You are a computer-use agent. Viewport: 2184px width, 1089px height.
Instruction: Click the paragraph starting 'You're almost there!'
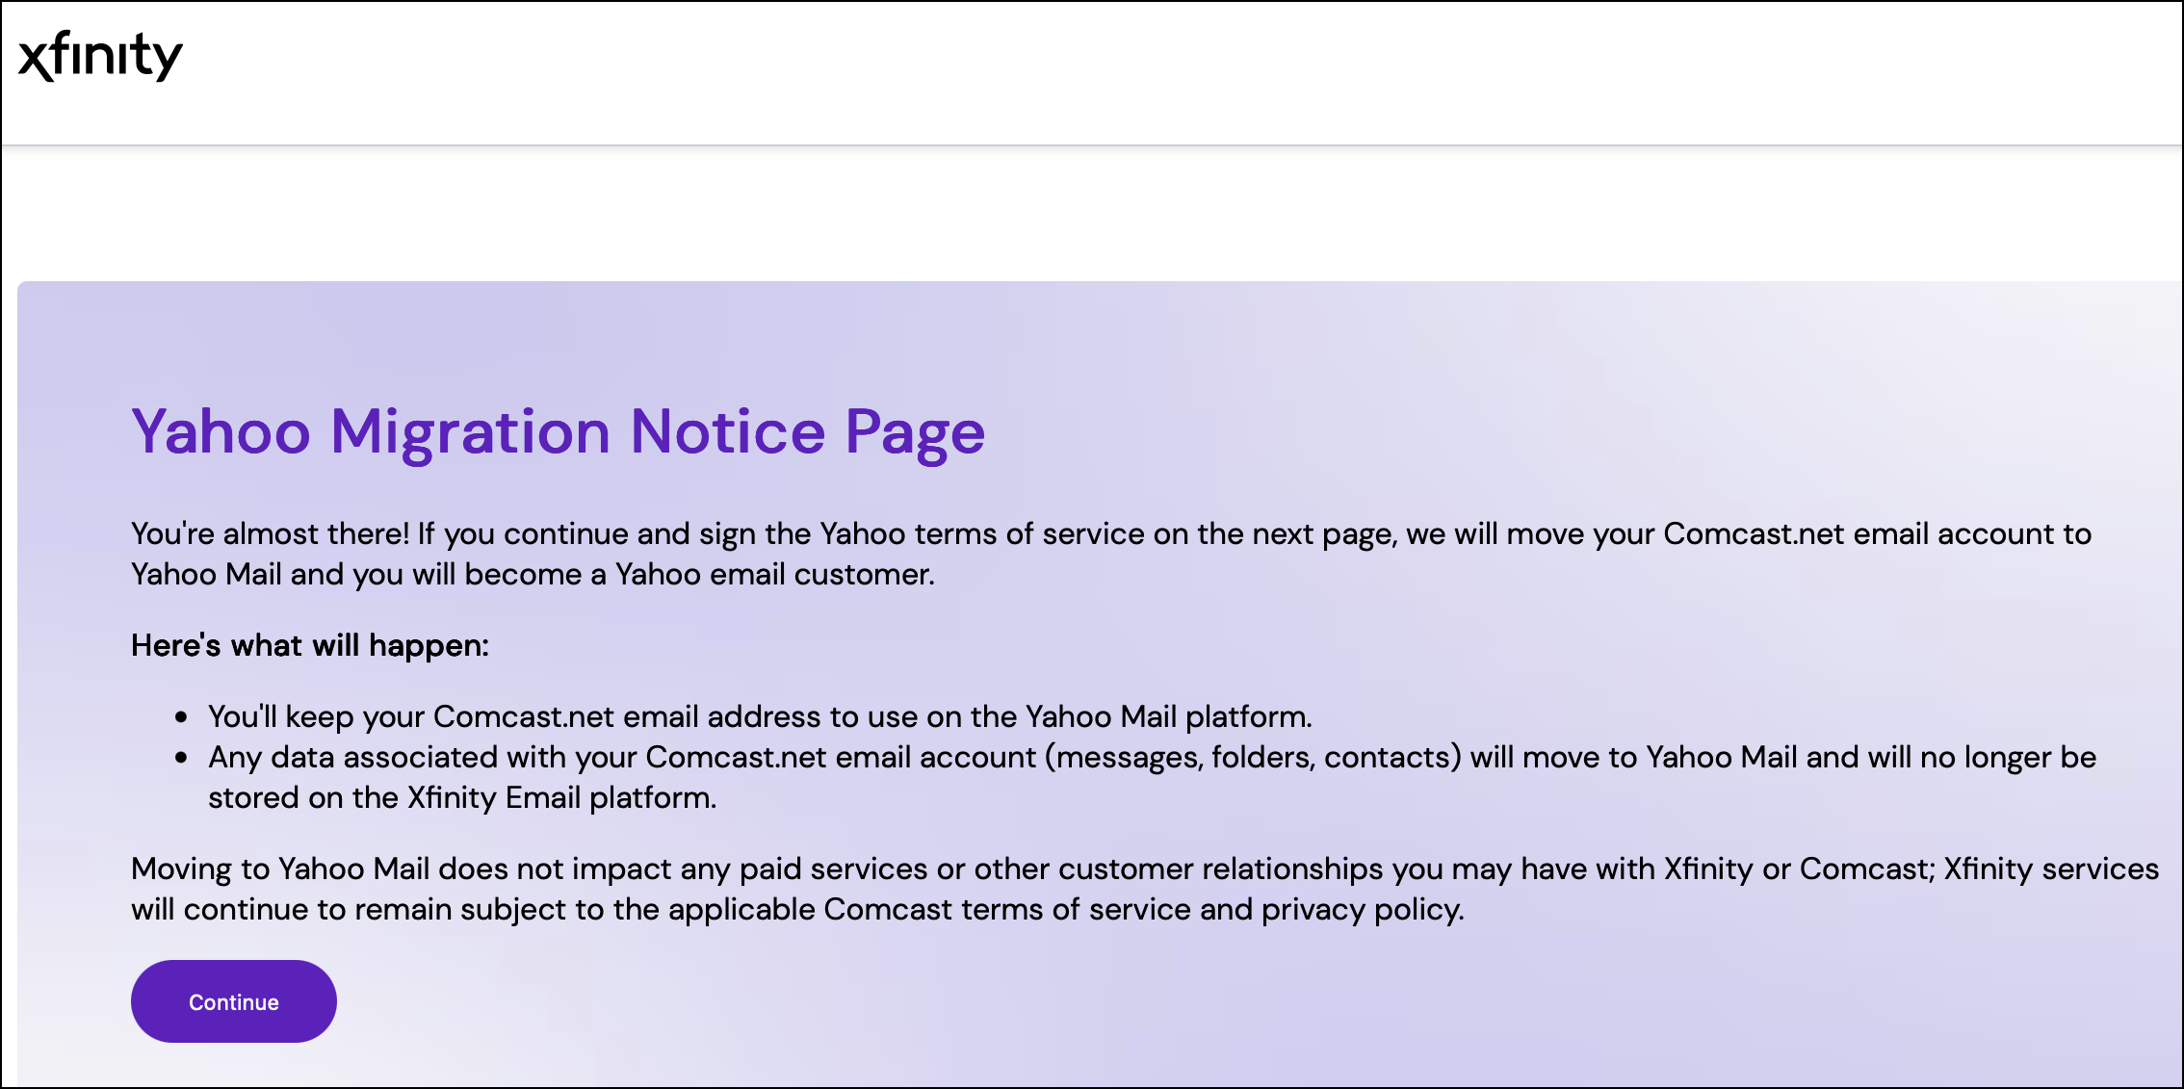point(1111,554)
